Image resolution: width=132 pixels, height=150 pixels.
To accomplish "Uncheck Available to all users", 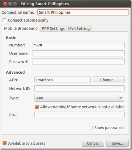I will tap(5, 143).
